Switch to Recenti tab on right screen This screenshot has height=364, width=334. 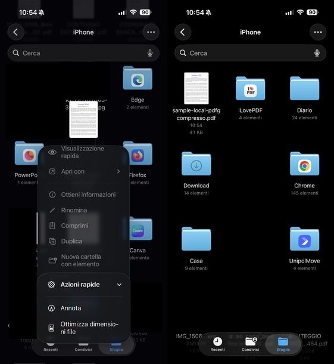217,344
